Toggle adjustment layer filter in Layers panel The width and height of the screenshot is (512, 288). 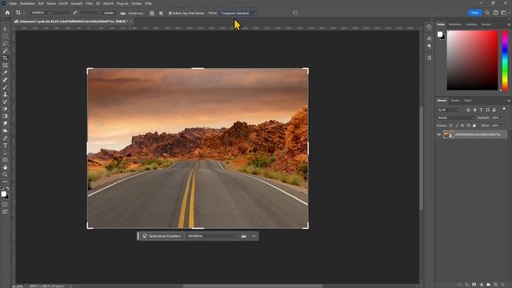[474, 110]
